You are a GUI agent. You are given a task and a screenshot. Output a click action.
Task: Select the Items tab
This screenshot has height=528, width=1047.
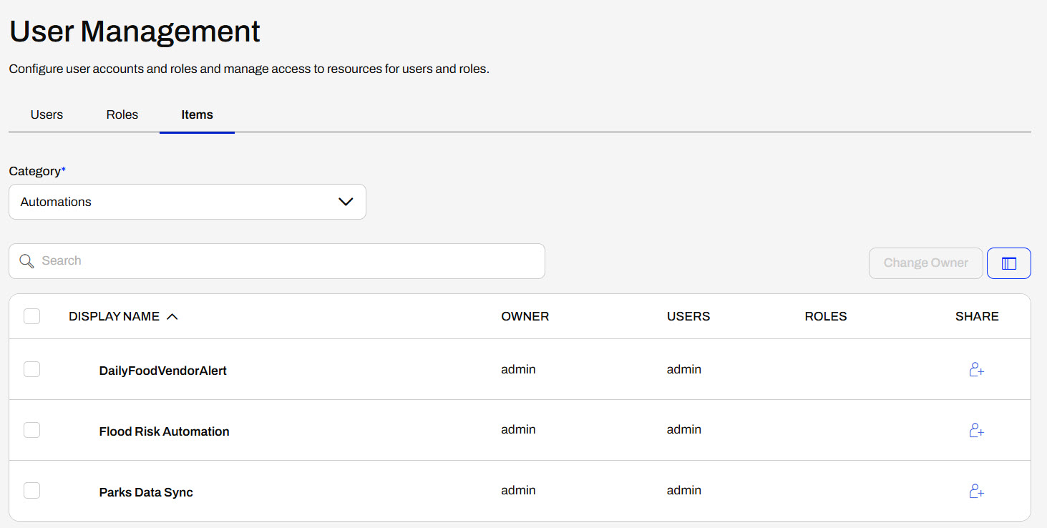click(x=197, y=114)
